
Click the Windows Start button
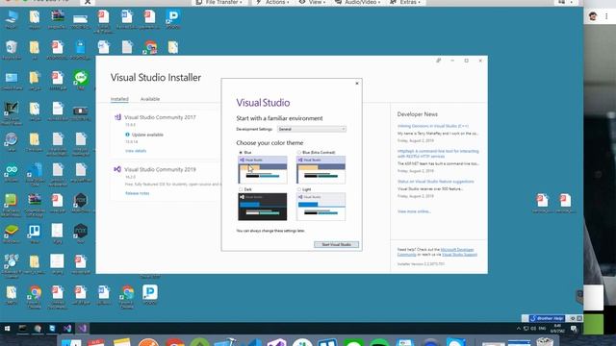tap(7, 329)
